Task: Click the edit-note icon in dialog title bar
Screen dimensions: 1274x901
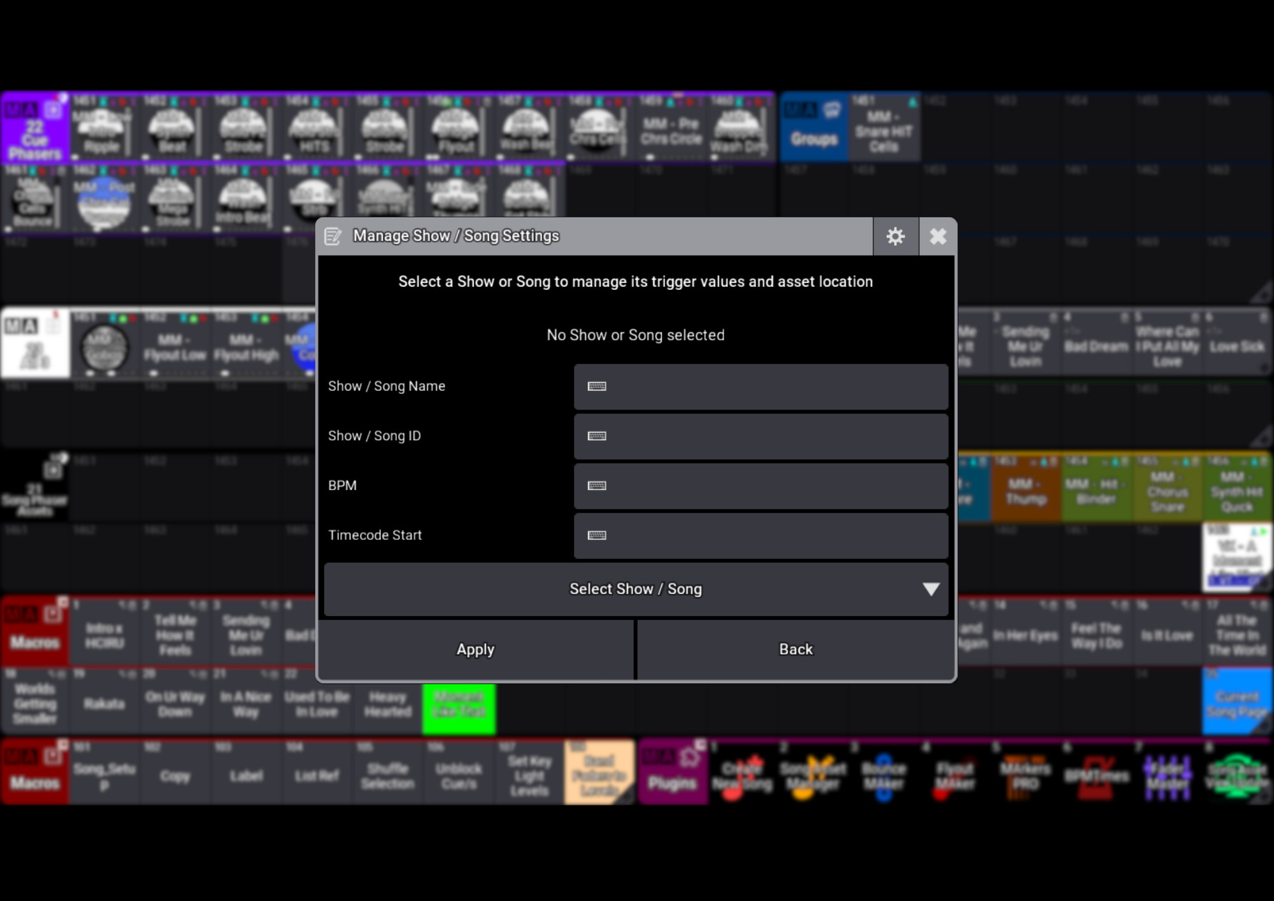Action: 333,236
